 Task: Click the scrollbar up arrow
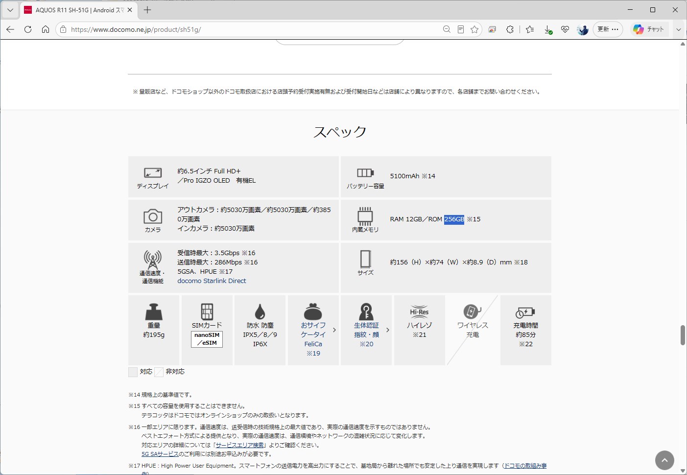pyautogui.click(x=683, y=44)
